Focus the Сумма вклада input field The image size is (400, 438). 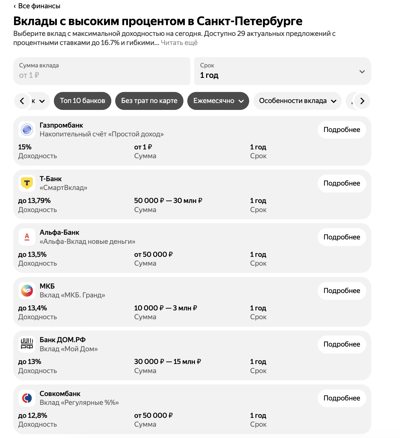click(102, 71)
